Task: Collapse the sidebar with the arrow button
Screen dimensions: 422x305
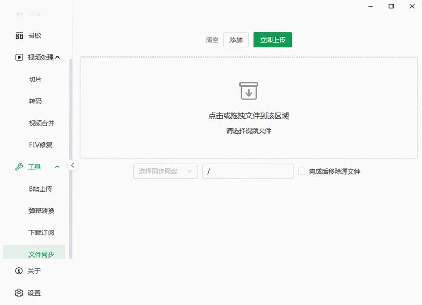Action: (73, 165)
